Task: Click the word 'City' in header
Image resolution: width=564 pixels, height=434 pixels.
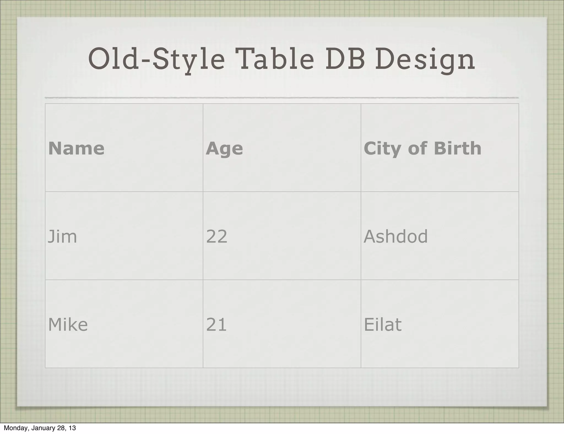Action: (383, 148)
